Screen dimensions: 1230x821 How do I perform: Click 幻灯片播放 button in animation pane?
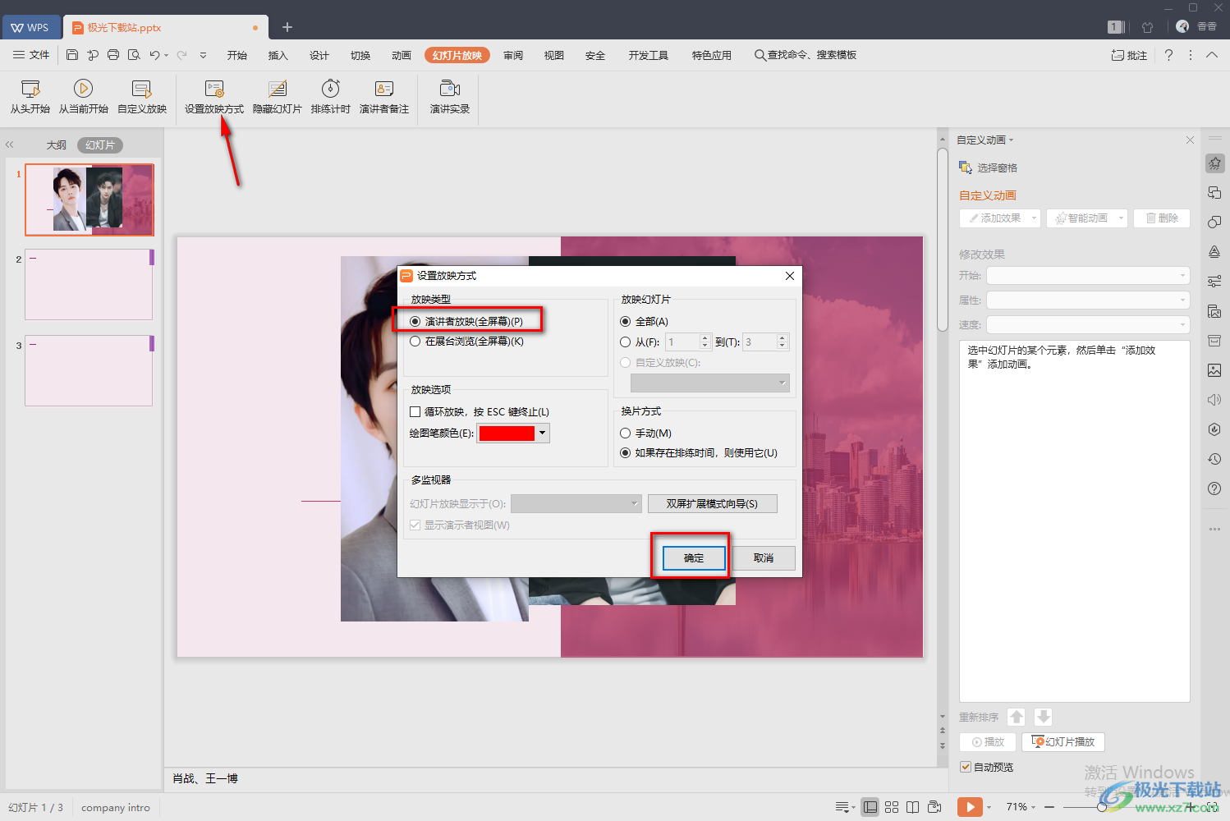[x=1063, y=741]
